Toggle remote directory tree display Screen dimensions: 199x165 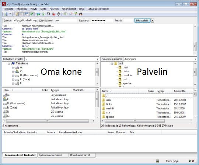27,14
